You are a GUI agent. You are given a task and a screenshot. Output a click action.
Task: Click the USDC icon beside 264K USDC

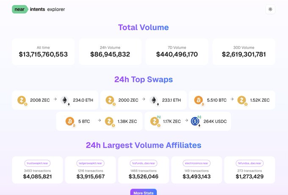pyautogui.click(x=195, y=121)
